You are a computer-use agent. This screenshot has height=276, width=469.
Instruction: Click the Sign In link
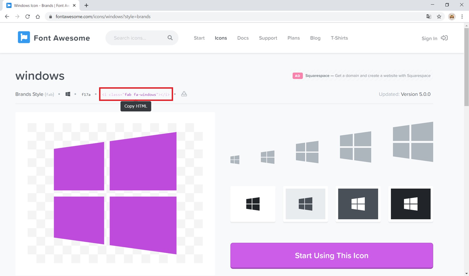click(x=429, y=38)
